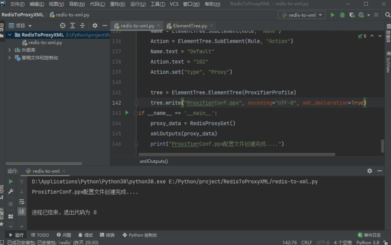The height and width of the screenshot is (245, 391).
Task: Go to next highlighted problem arrow
Action: tap(380, 36)
